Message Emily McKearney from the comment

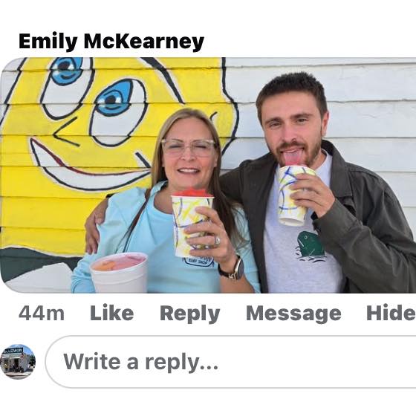(293, 314)
